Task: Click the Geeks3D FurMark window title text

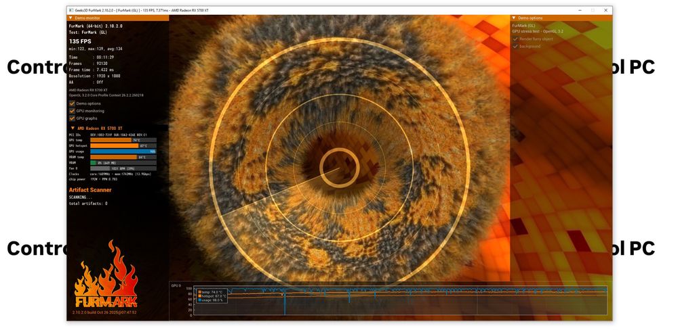Action: click(x=142, y=10)
